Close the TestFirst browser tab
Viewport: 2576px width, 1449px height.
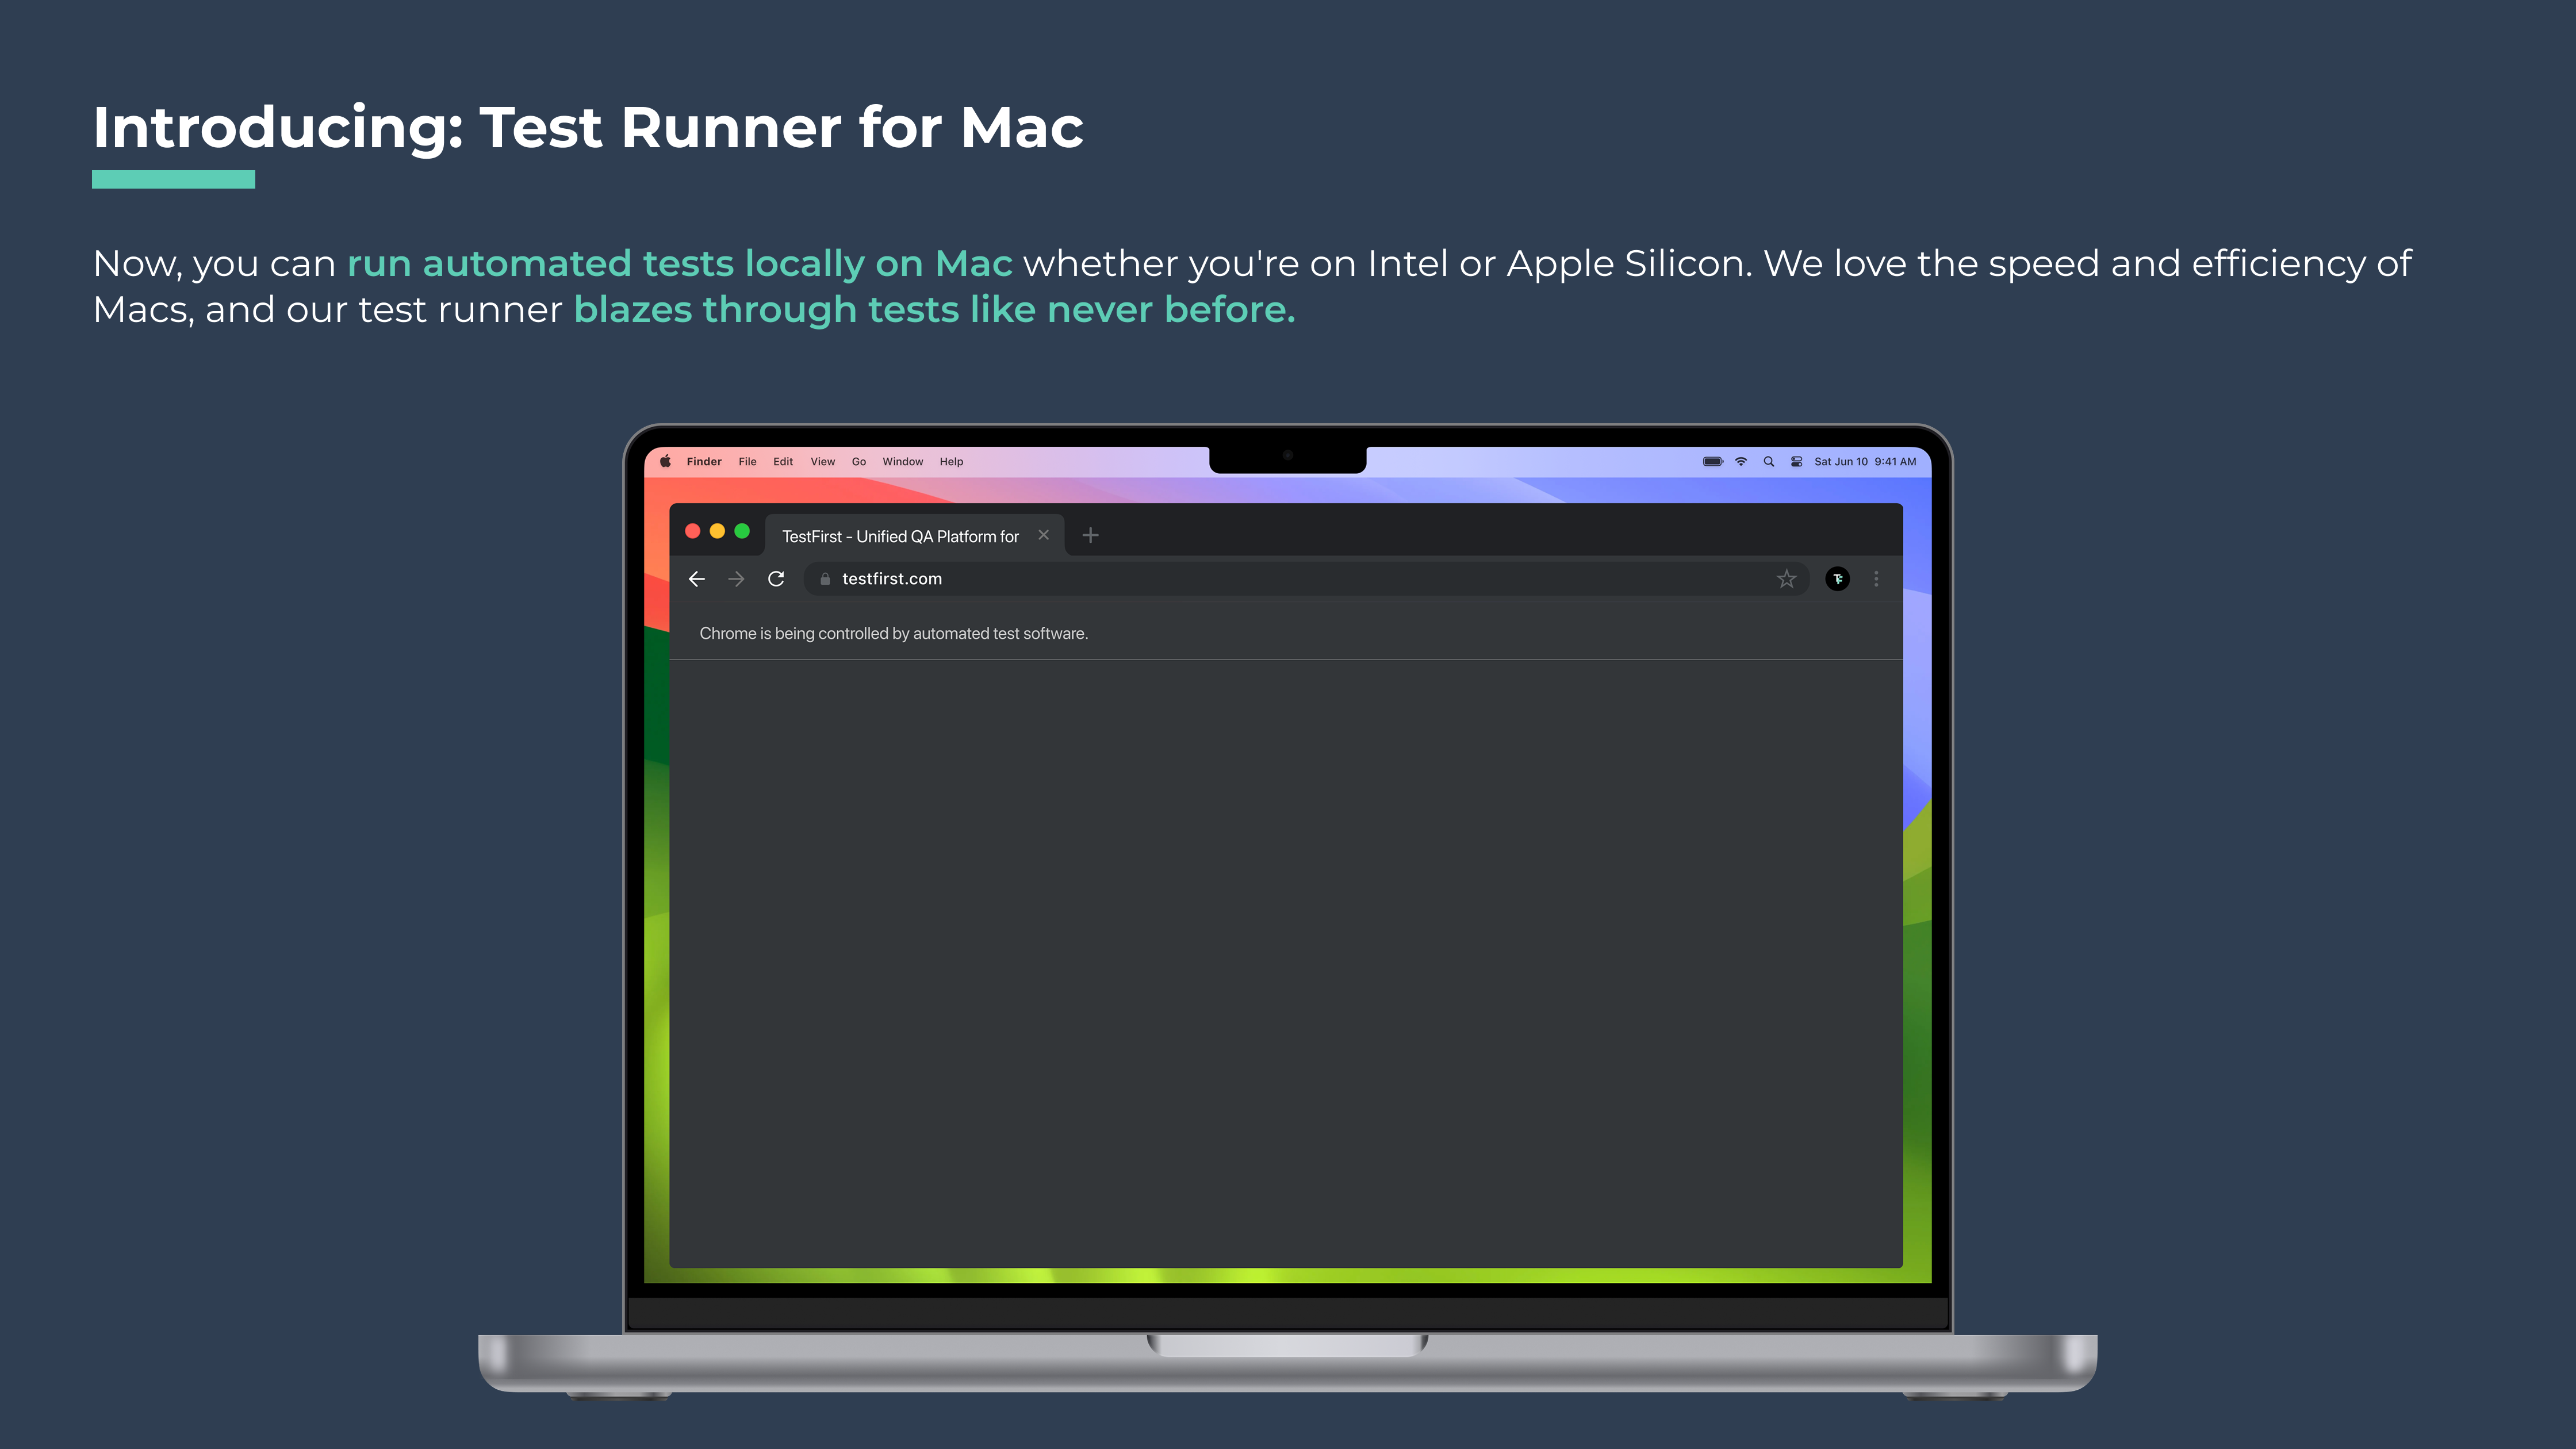(x=1043, y=535)
